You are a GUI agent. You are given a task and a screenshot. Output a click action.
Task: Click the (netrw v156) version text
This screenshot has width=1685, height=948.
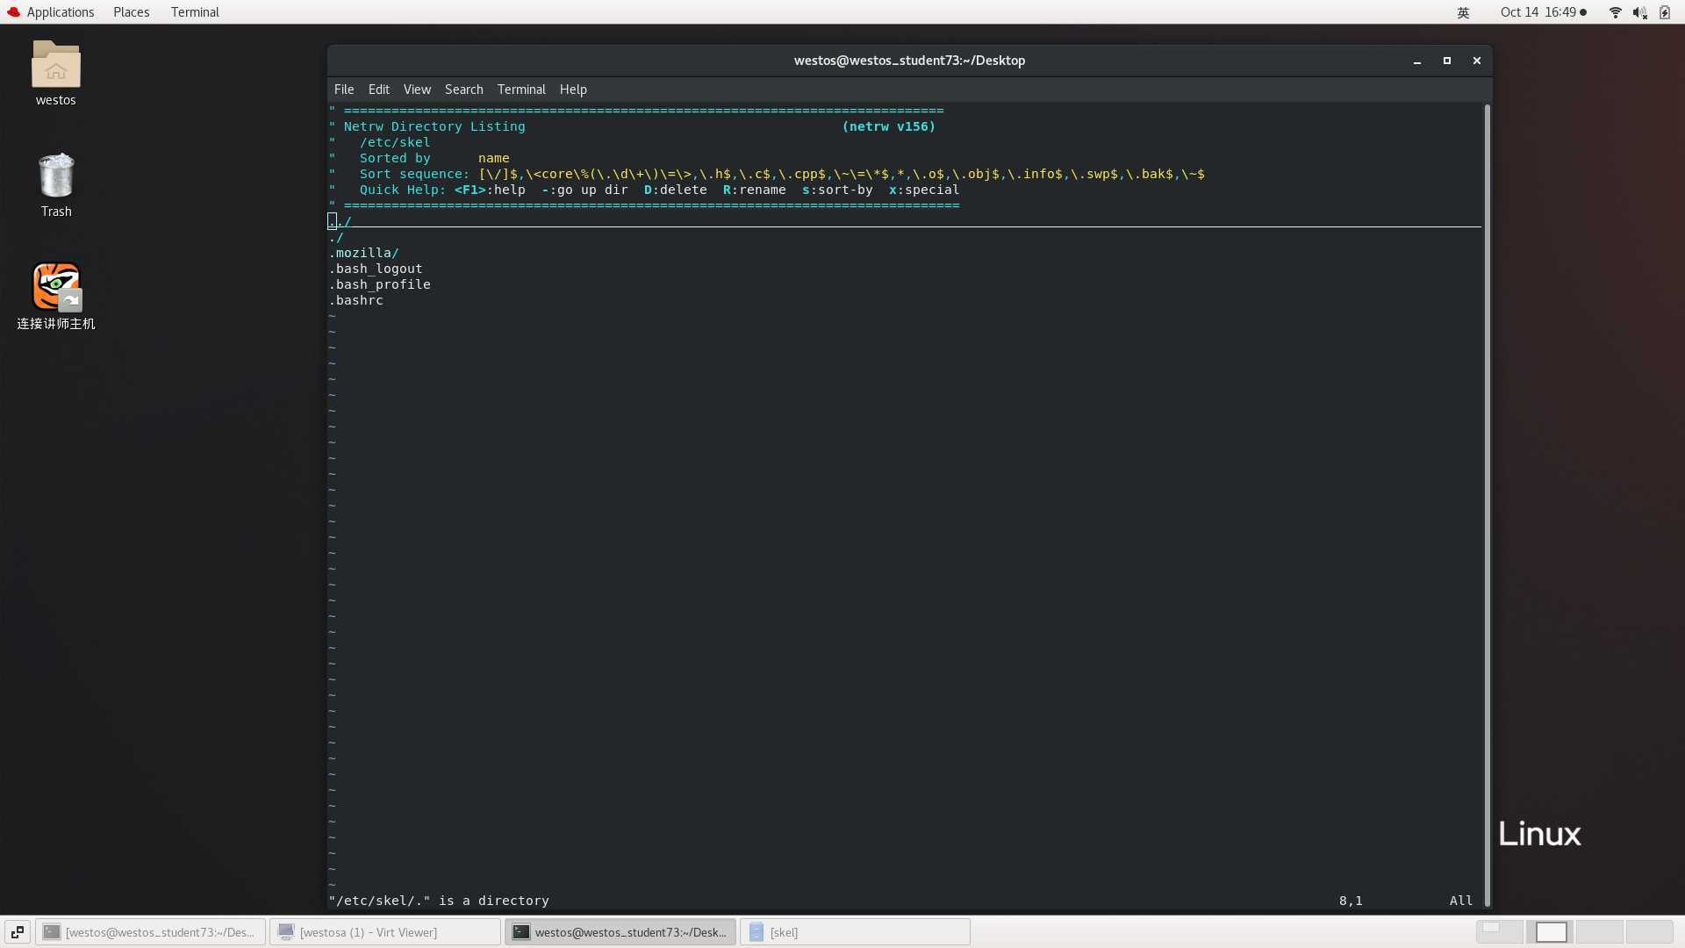pyautogui.click(x=889, y=126)
